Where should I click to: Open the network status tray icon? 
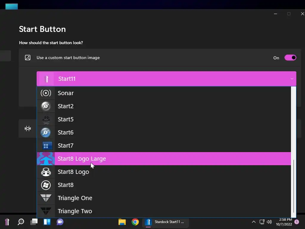pyautogui.click(x=262, y=222)
